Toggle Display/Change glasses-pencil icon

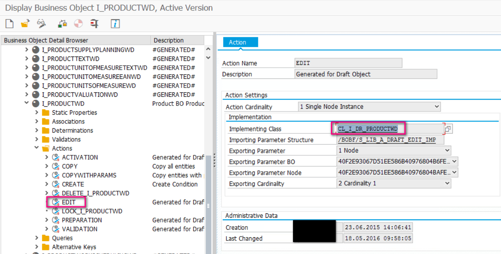(41, 24)
